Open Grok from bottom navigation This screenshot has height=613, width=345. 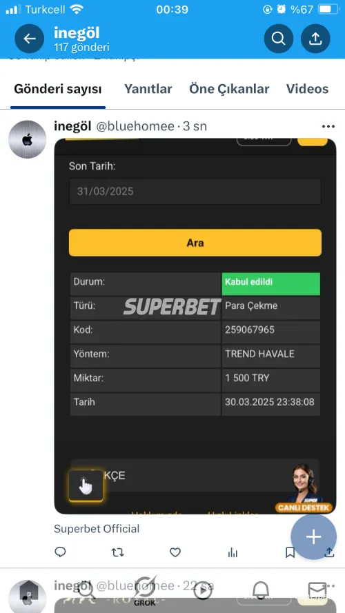pos(144,591)
